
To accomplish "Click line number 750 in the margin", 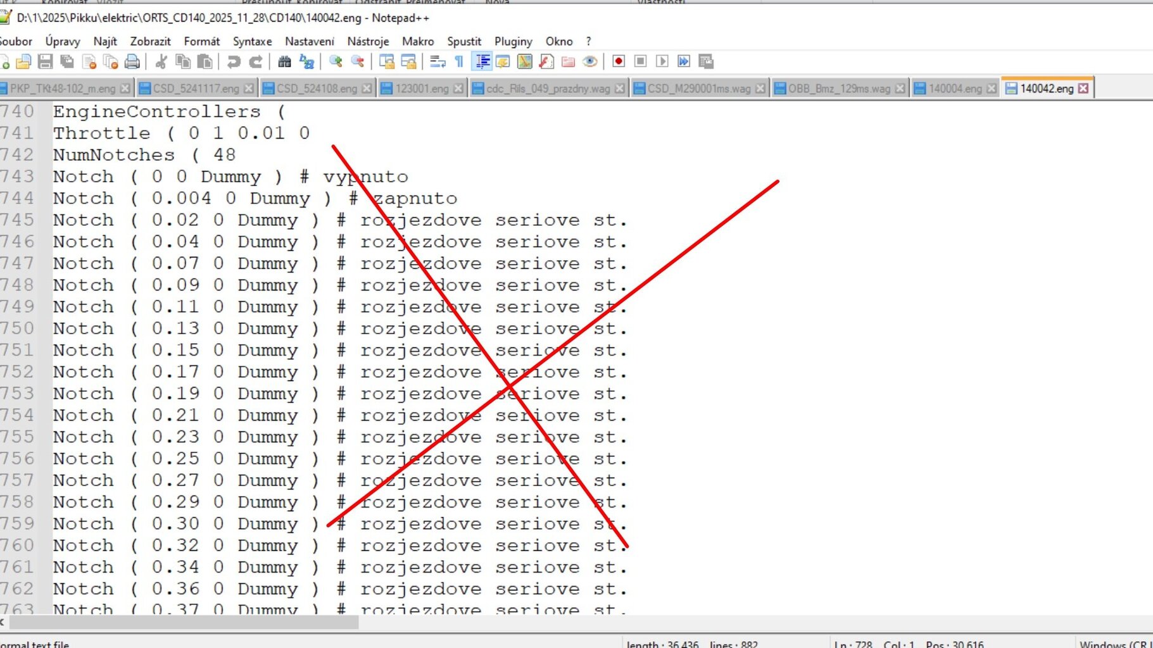I will pyautogui.click(x=18, y=328).
